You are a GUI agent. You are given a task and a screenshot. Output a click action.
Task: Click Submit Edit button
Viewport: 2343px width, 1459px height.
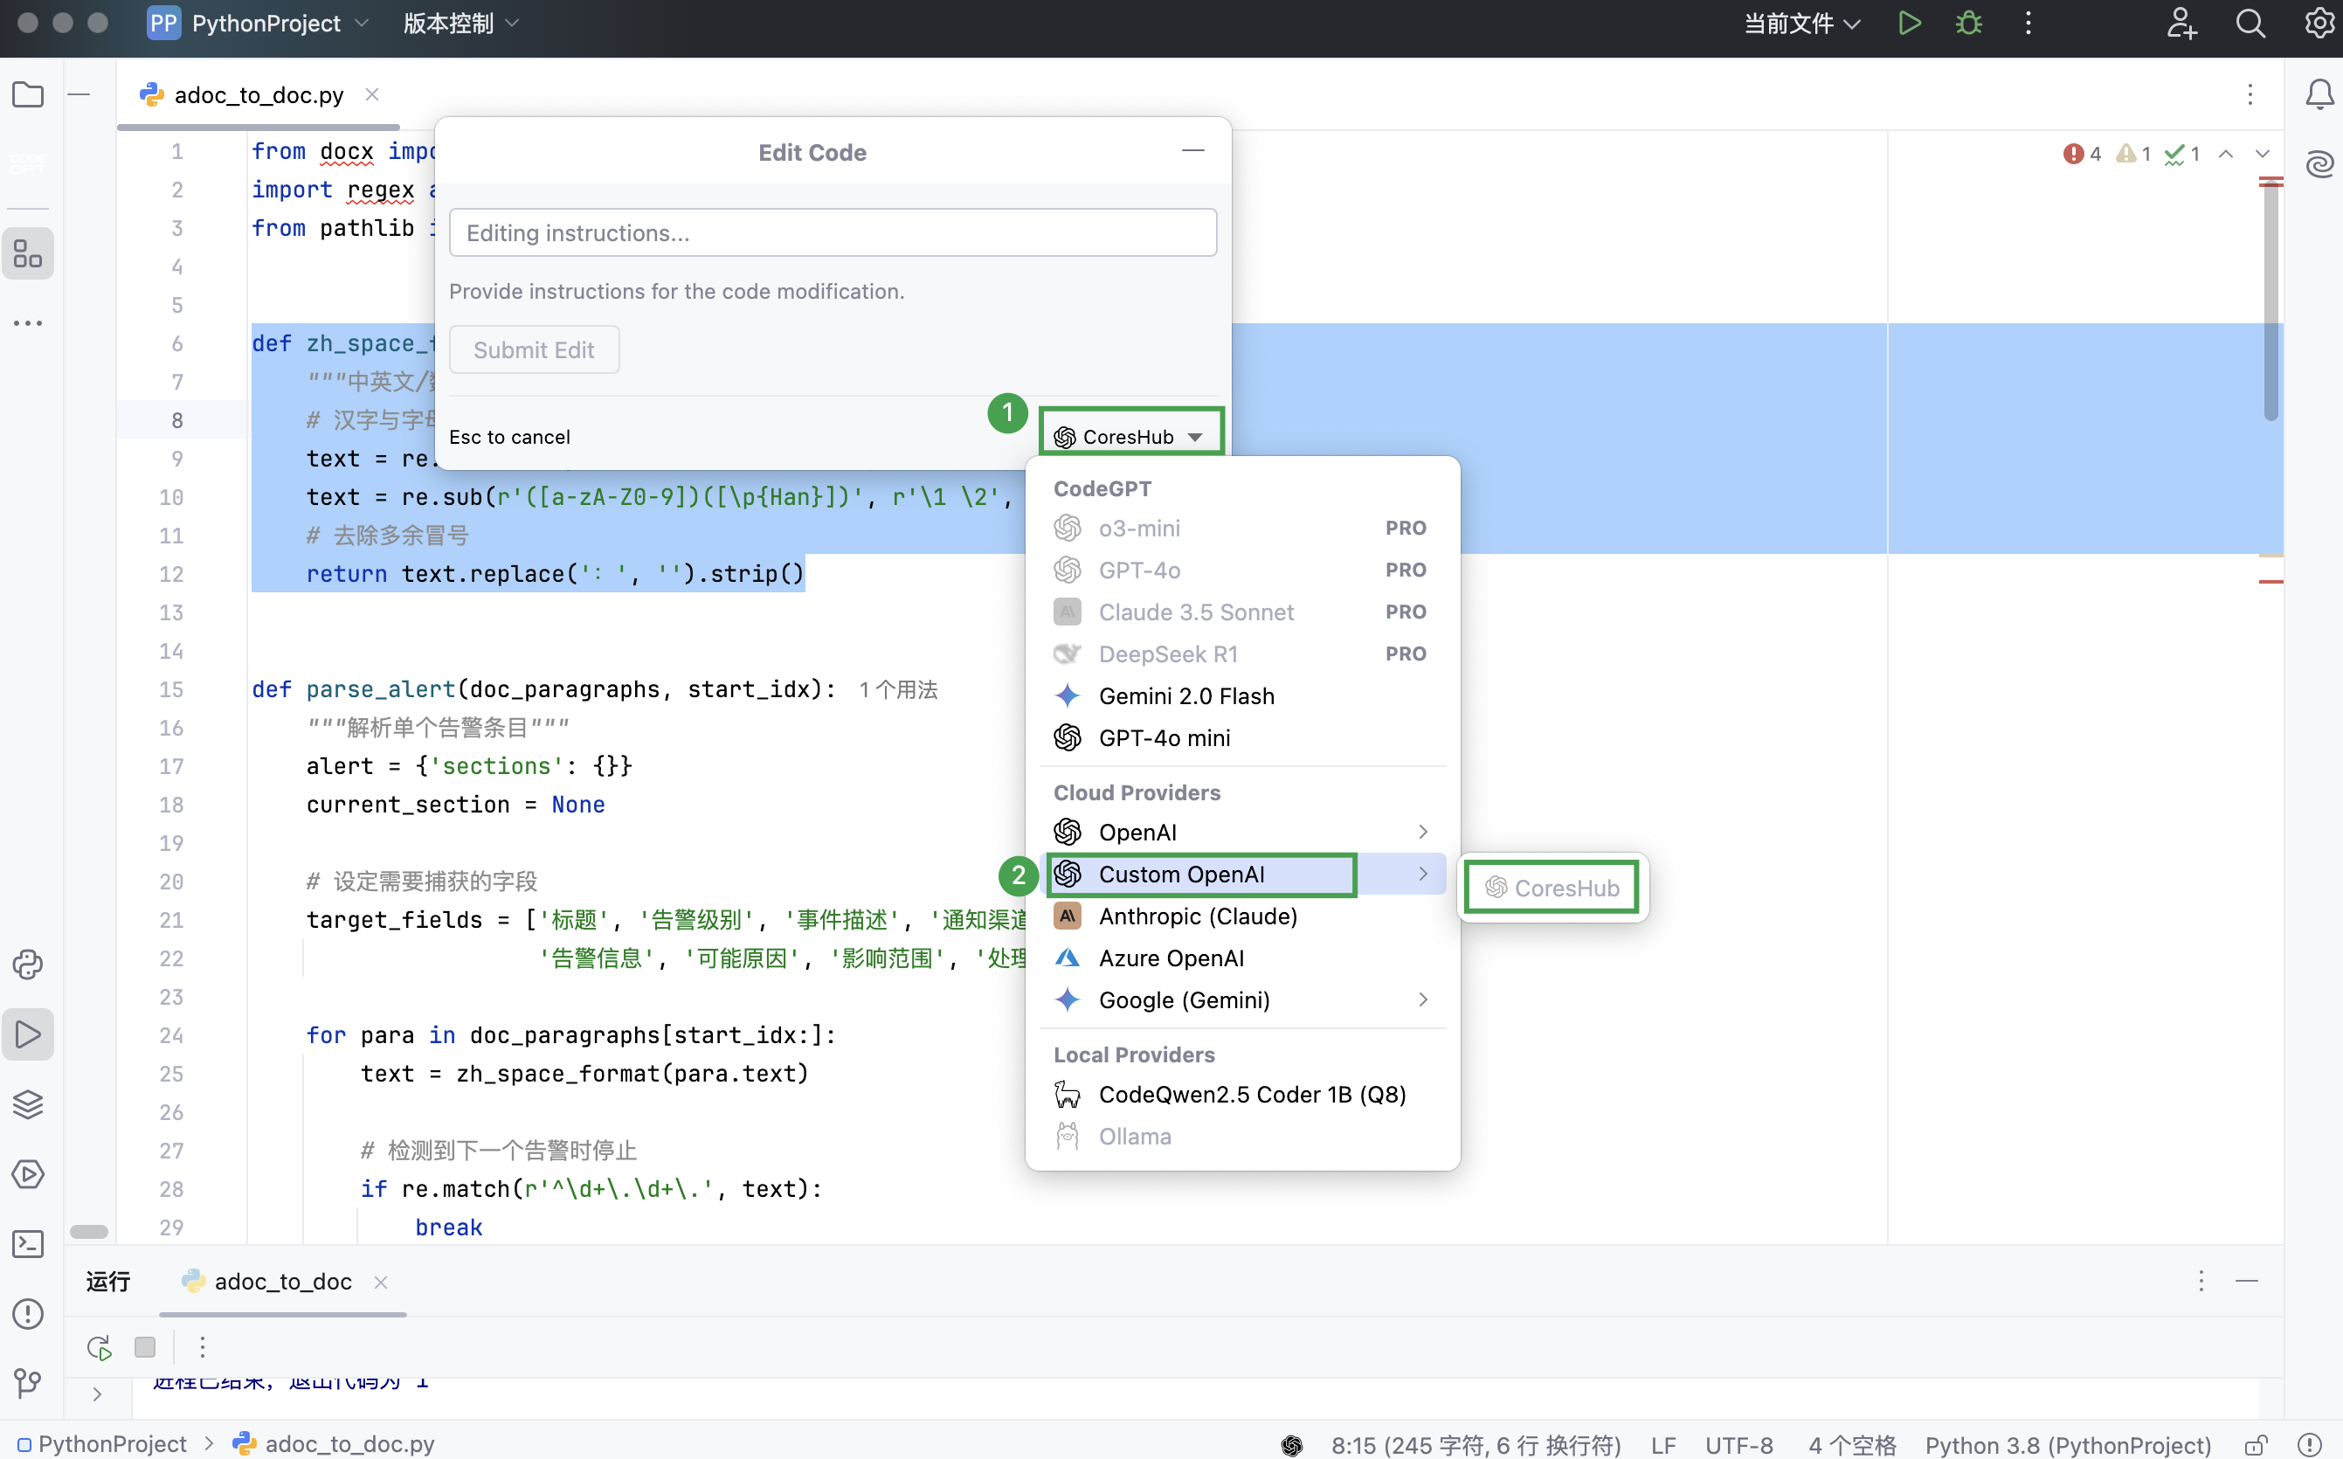click(534, 349)
